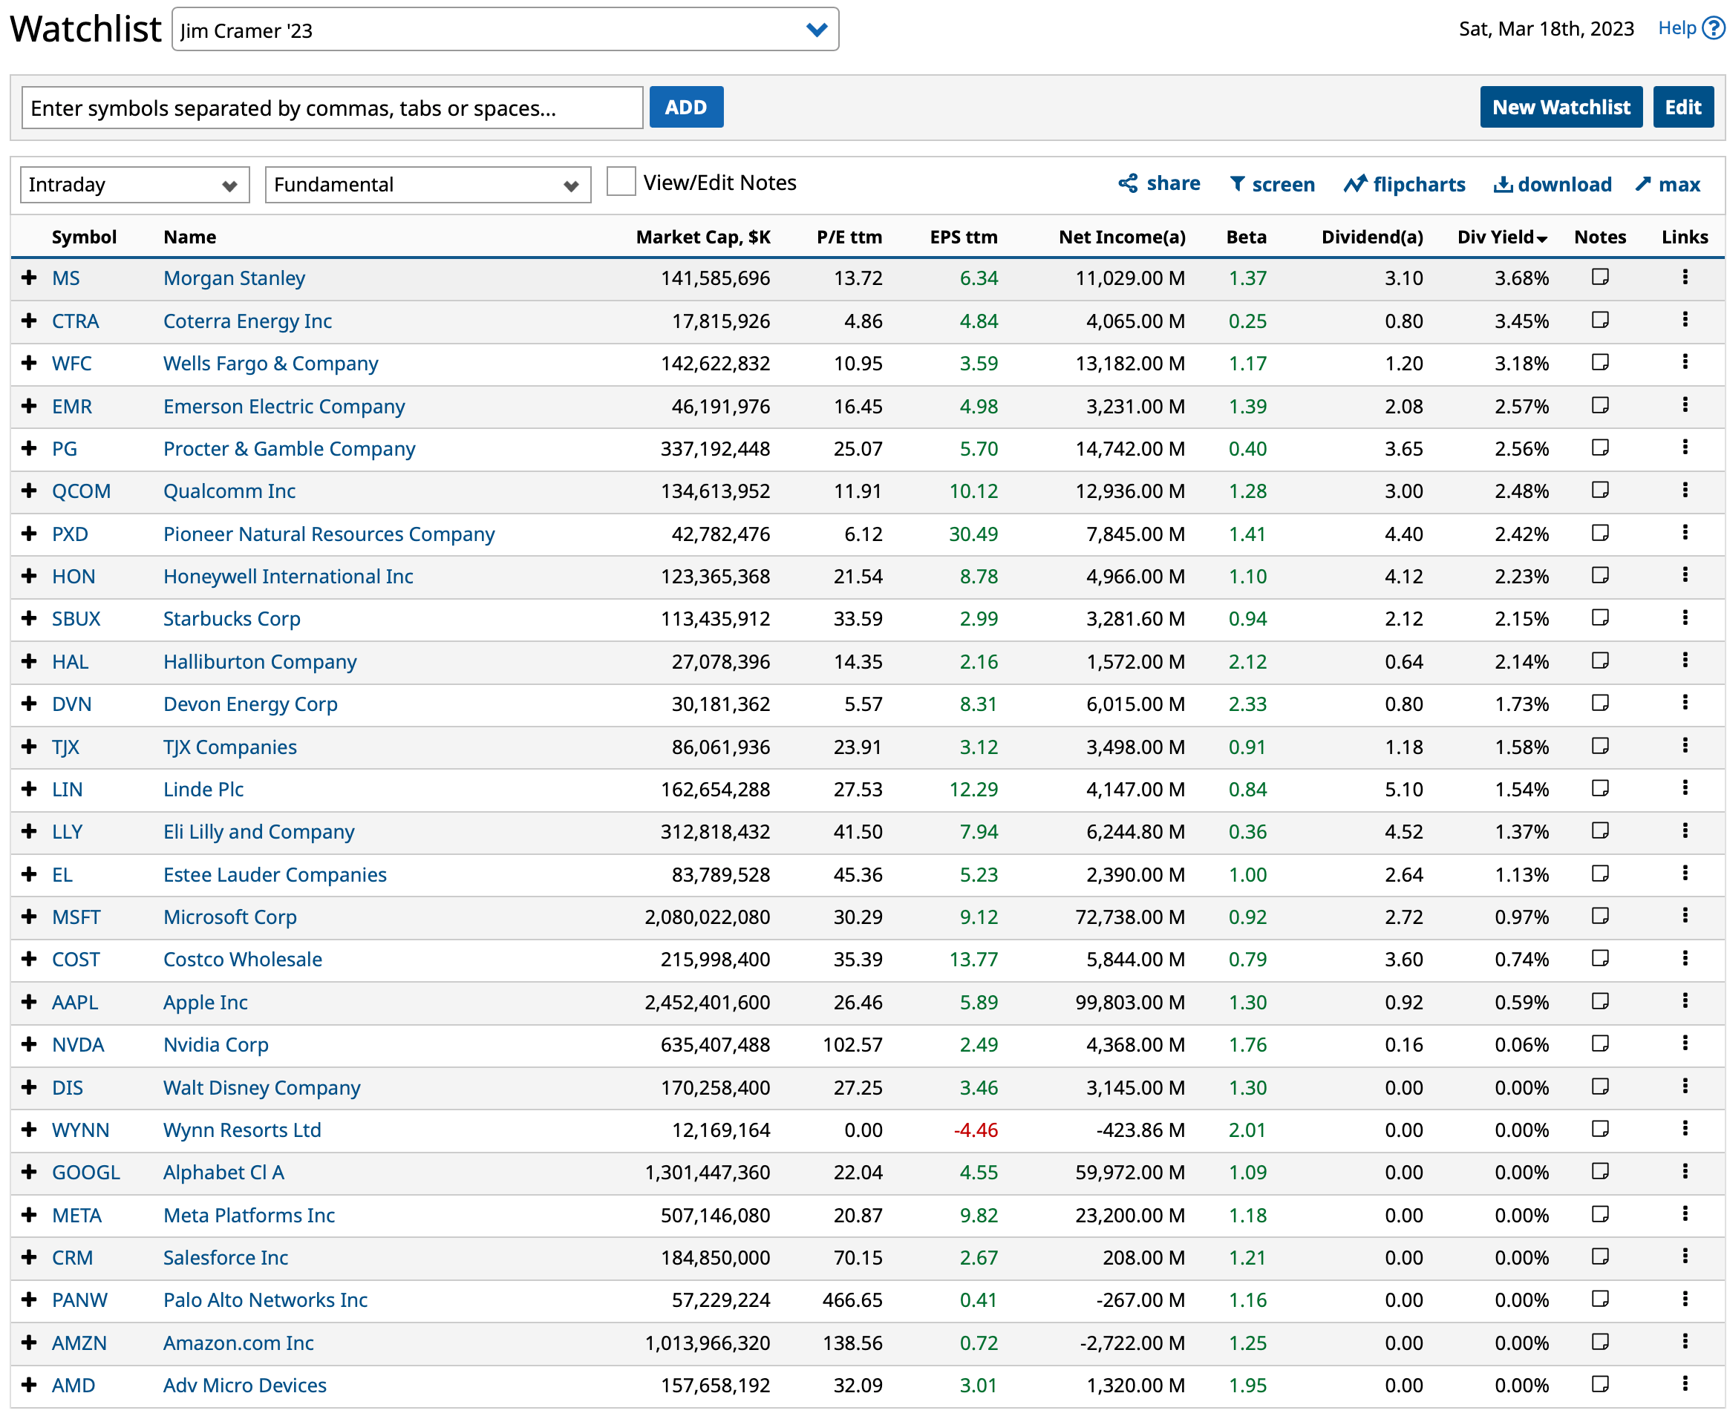The width and height of the screenshot is (1727, 1419).
Task: Open links menu dots for TJX row
Action: [x=1685, y=745]
